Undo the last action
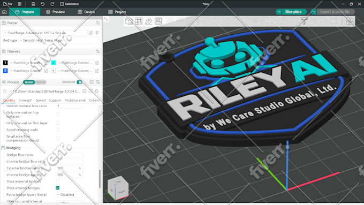 click(43, 4)
